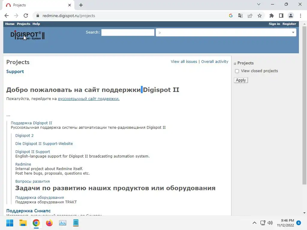Open the Redmine project link

pos(23,164)
